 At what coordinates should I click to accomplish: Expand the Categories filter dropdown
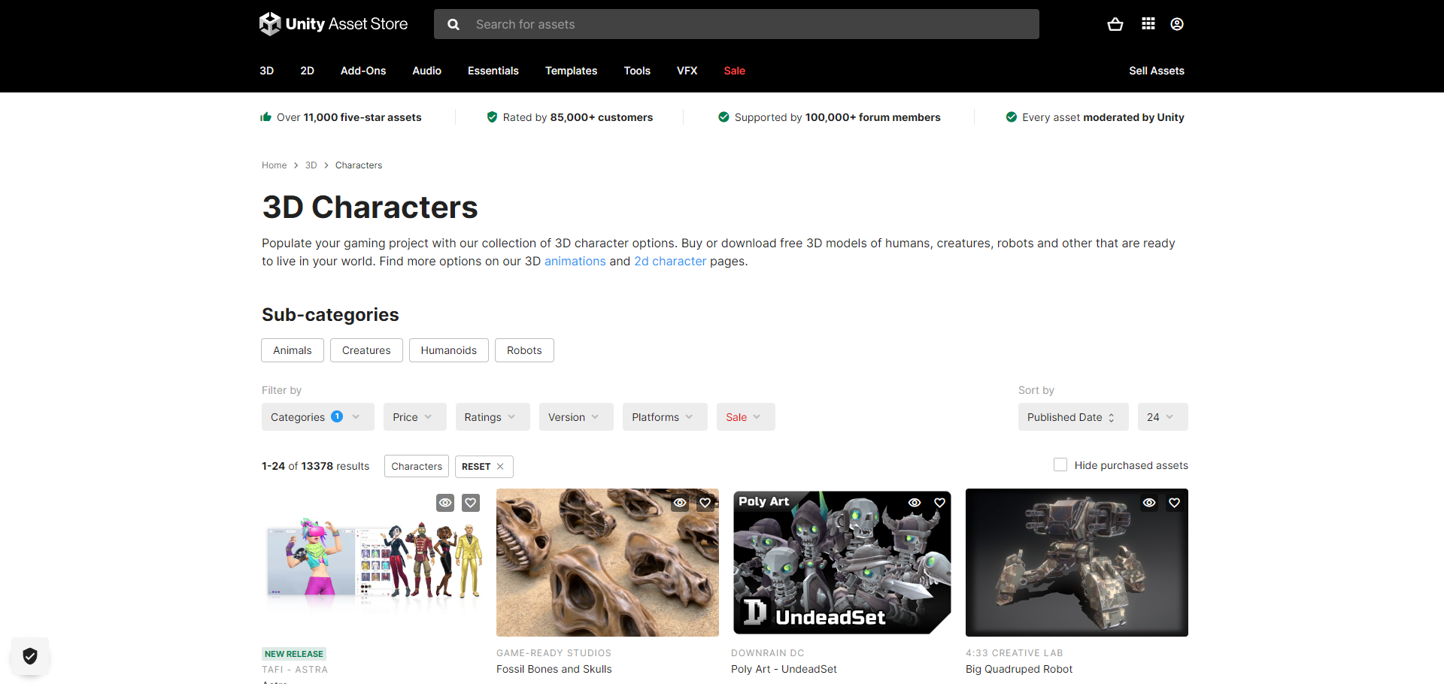[x=318, y=417]
